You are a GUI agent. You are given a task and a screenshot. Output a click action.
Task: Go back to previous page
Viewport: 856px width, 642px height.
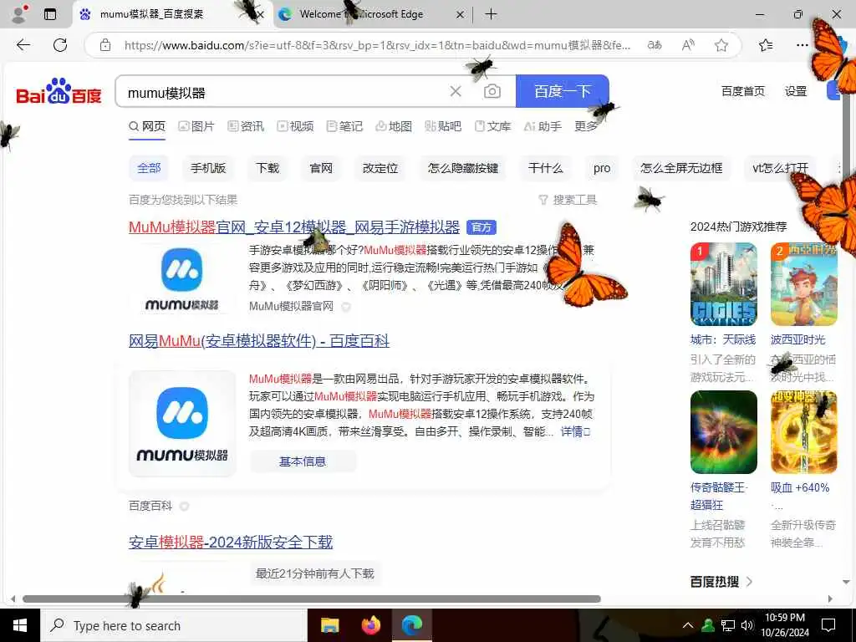coord(23,45)
